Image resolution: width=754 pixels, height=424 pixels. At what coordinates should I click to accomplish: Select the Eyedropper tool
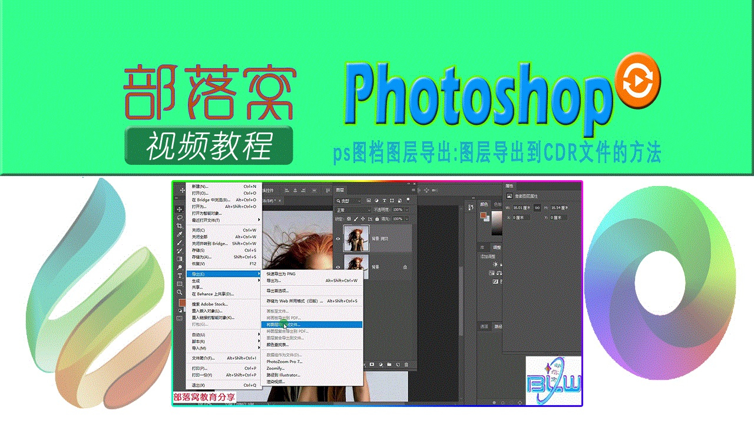pos(180,234)
